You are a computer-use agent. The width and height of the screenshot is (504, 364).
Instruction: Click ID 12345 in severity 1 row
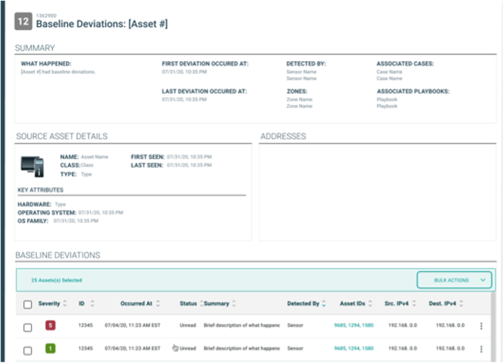click(x=86, y=348)
